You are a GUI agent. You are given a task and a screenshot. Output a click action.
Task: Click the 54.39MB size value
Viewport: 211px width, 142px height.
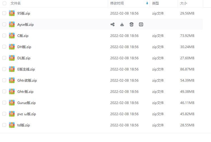187,80
